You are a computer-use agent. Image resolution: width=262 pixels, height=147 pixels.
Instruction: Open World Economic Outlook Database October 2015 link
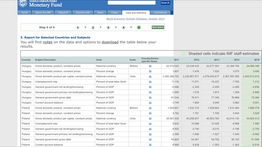coord(135,19)
